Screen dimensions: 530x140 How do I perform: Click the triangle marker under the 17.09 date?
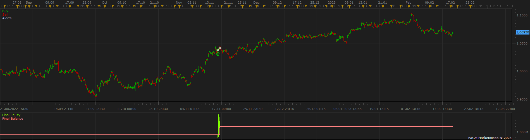point(70,7)
